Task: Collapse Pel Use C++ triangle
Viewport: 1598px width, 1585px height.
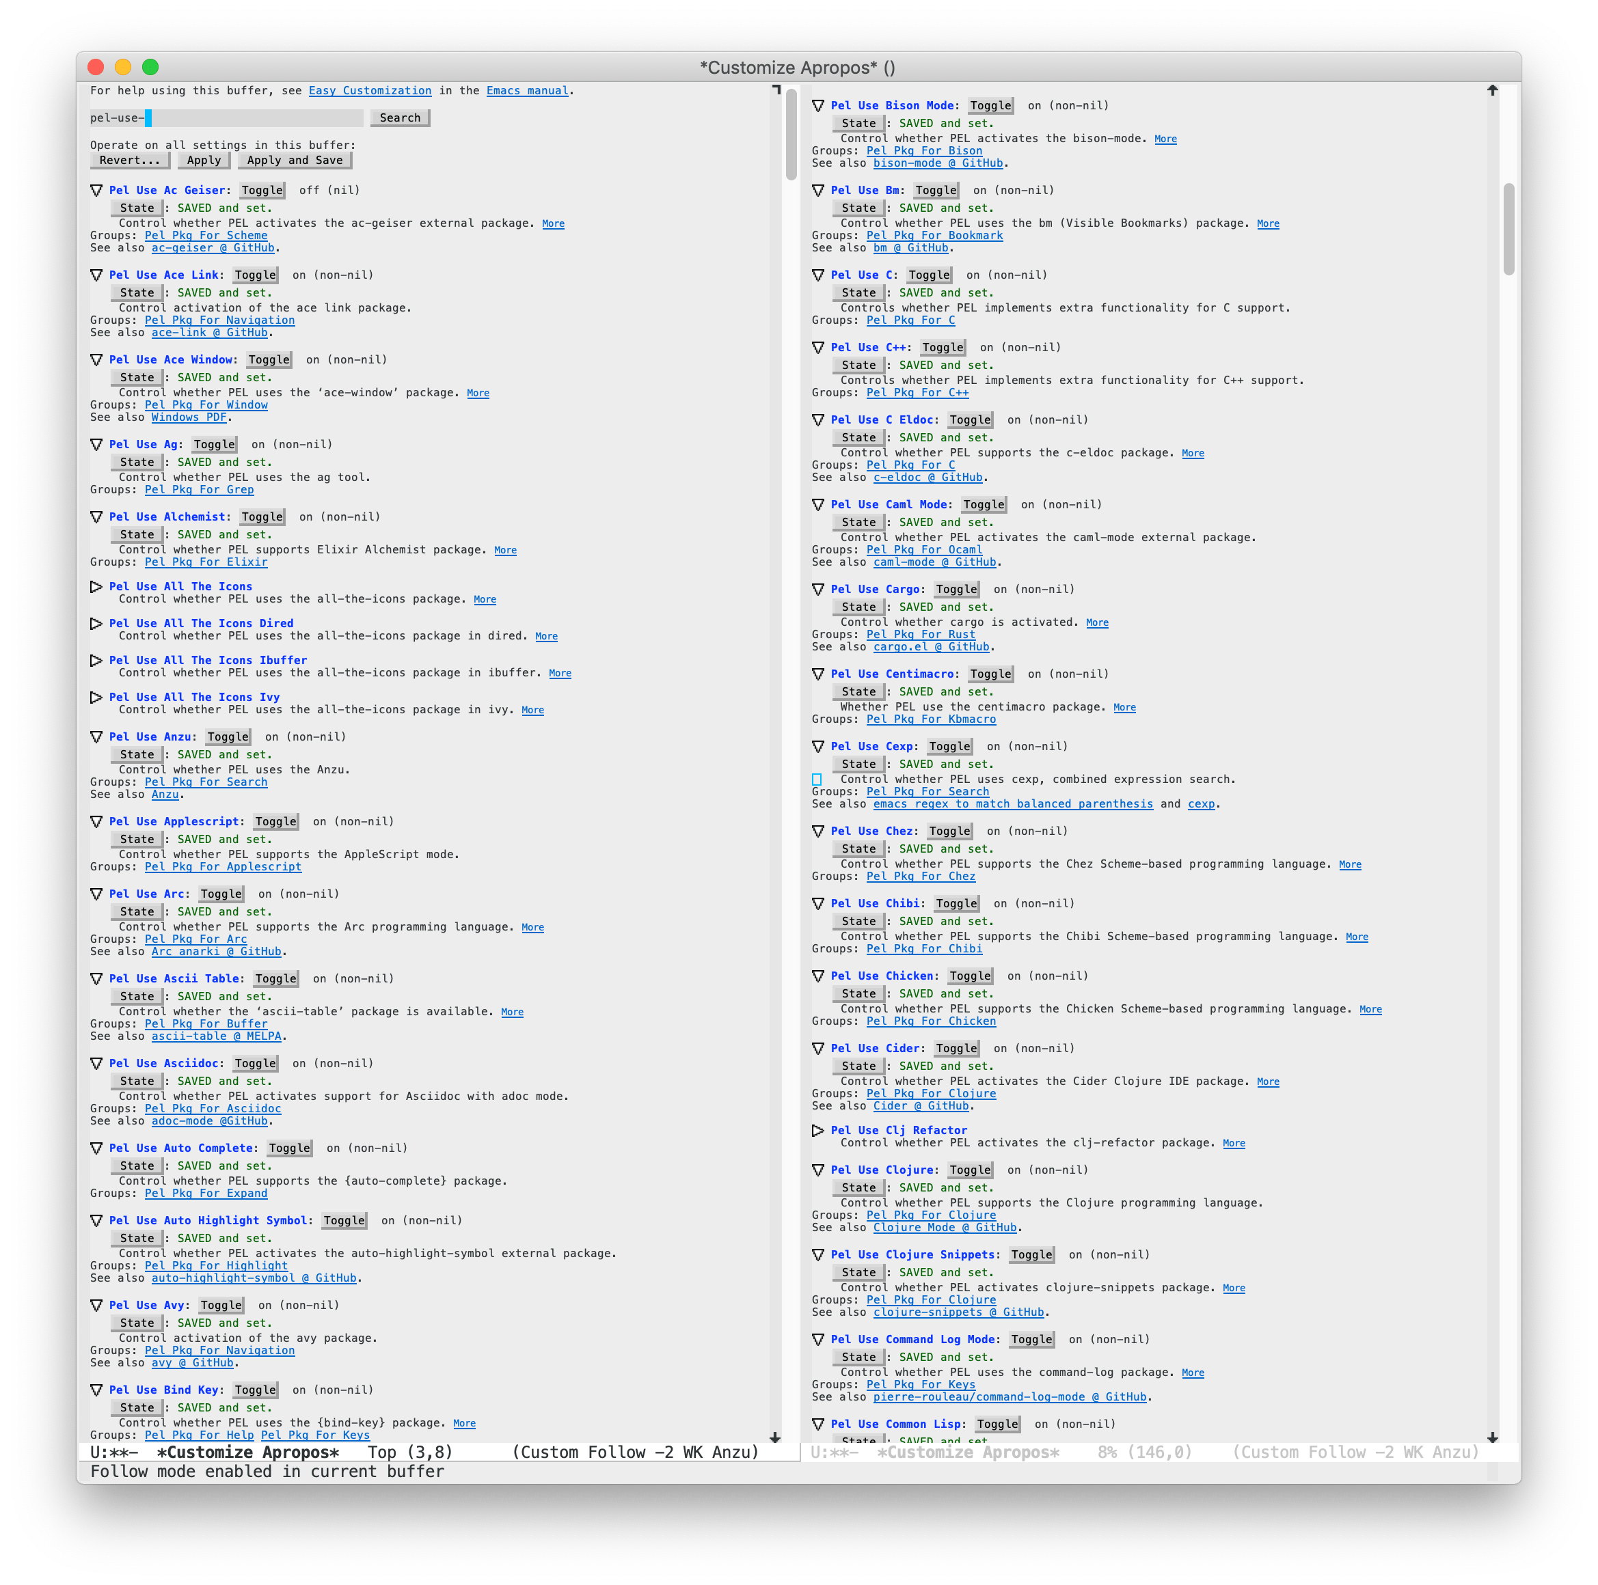Action: [x=818, y=347]
